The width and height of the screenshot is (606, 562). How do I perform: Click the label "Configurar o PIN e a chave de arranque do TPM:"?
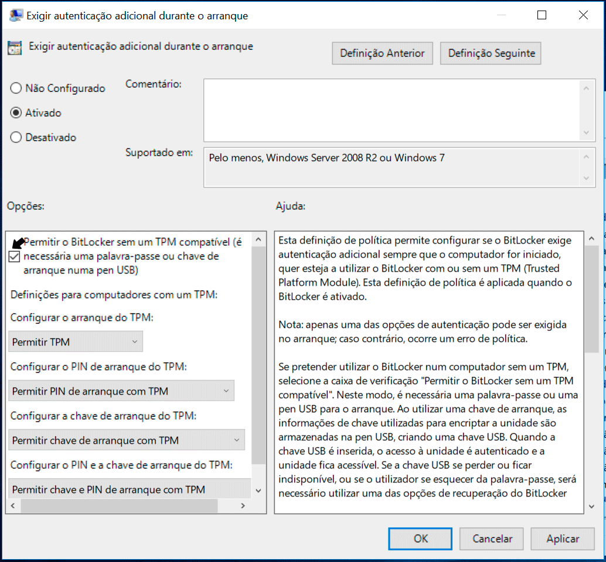click(x=121, y=465)
